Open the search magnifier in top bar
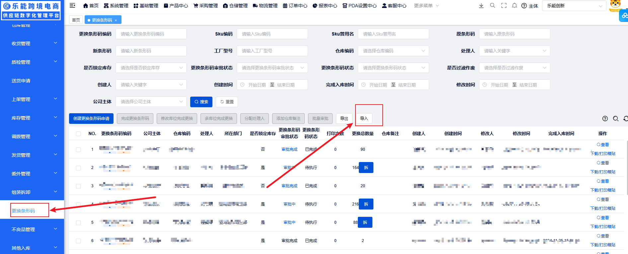The height and width of the screenshot is (254, 628). click(x=493, y=6)
